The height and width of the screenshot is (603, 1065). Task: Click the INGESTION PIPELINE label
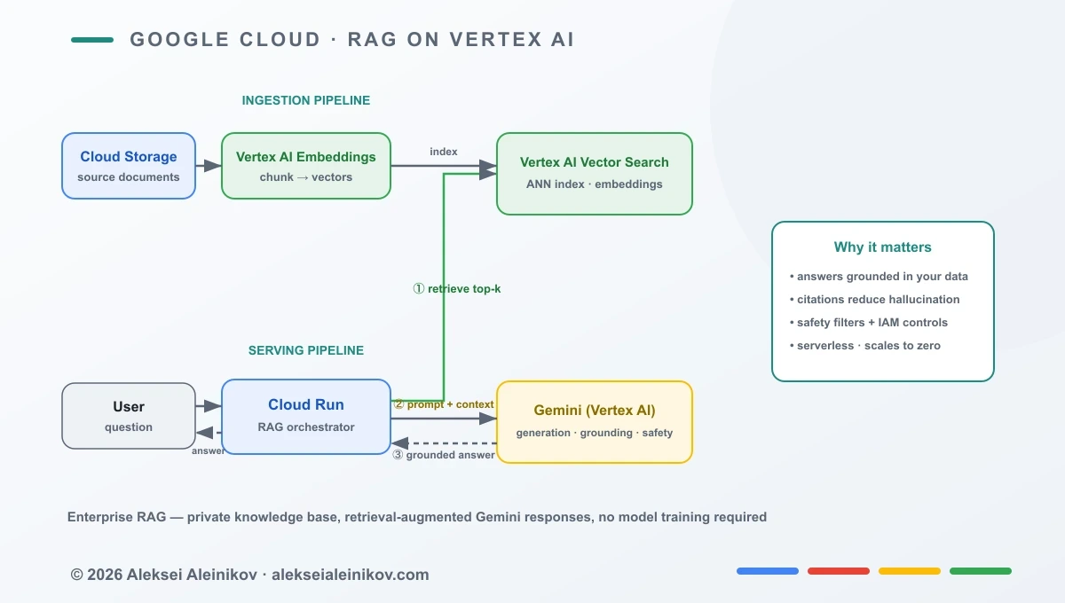pos(306,100)
